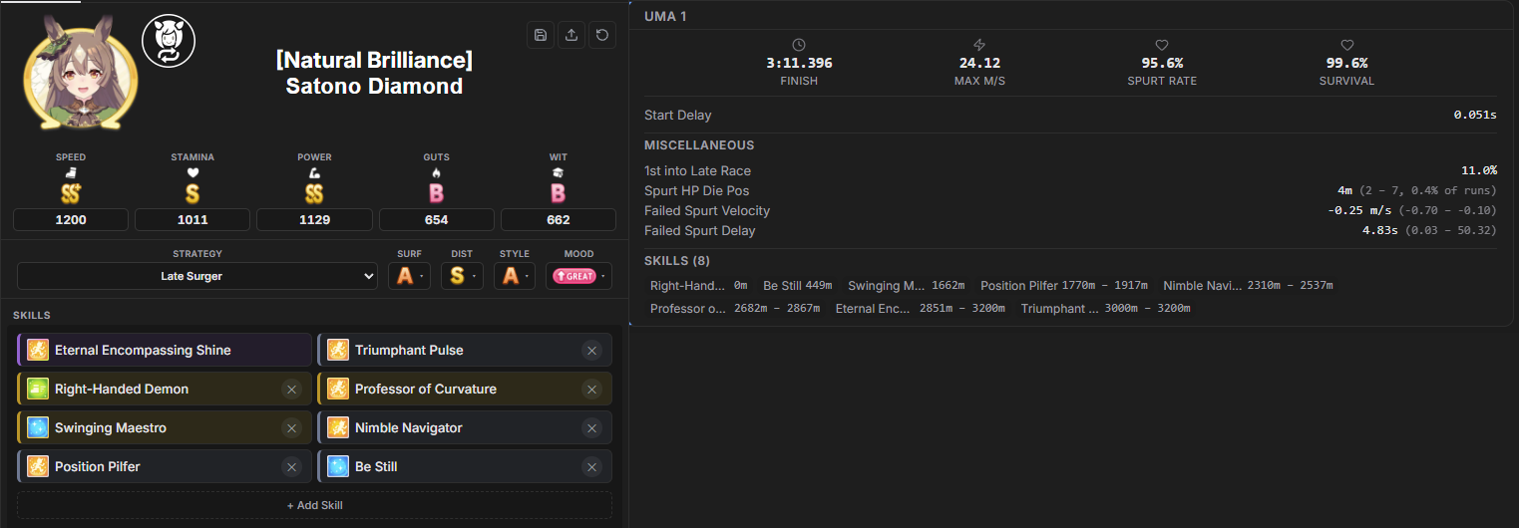Screen dimensions: 1519x528
Task: Edit the Stamina value 1011
Action: 192,219
